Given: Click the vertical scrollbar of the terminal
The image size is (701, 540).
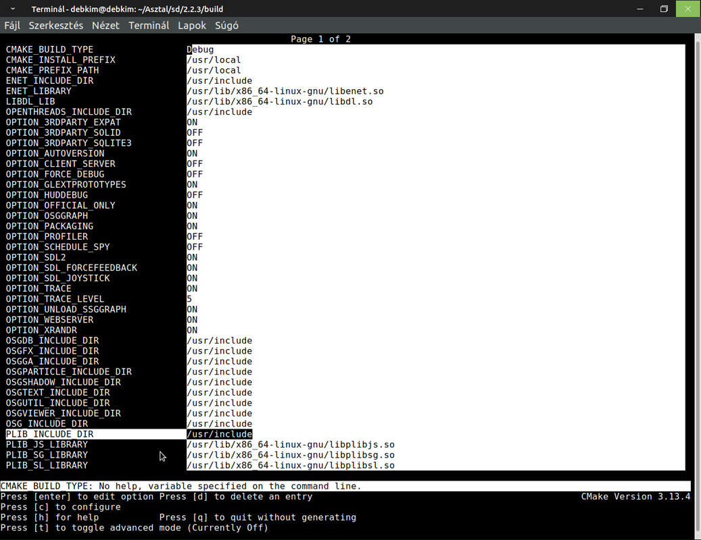Looking at the screenshot, I should coord(698,286).
